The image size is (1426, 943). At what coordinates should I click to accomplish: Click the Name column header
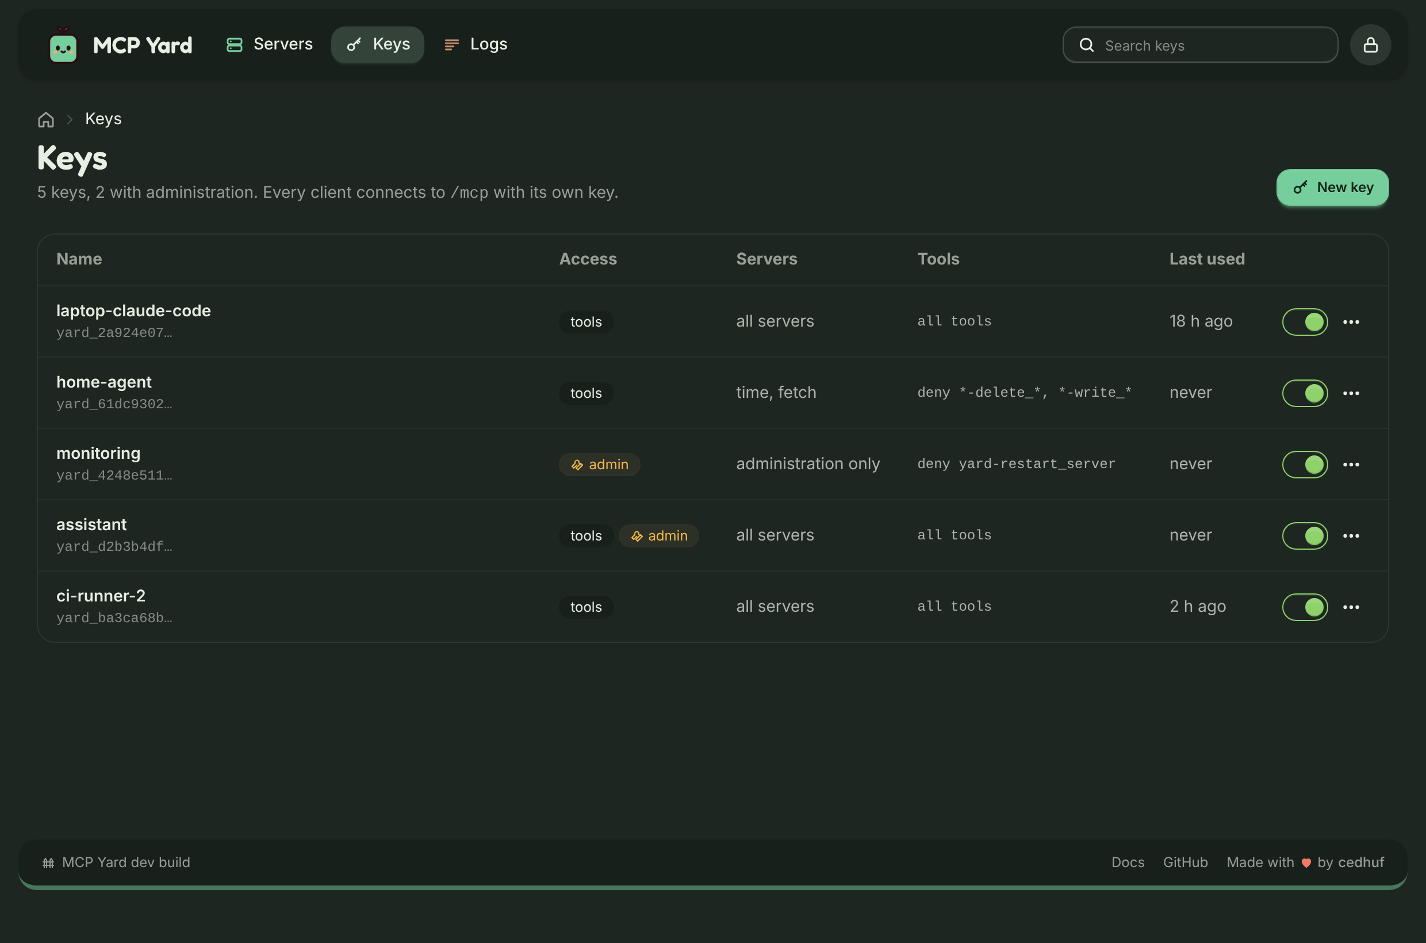[79, 259]
